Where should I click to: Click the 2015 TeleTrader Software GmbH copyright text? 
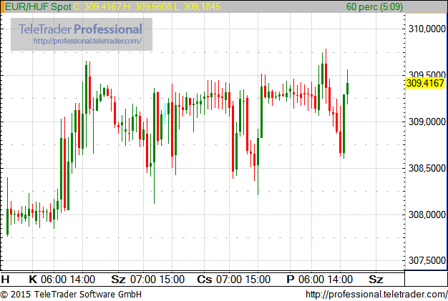point(71,294)
